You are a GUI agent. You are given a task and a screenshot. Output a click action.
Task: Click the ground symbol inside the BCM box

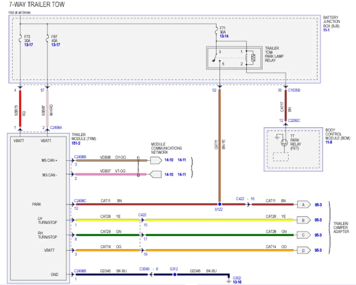pos(277,137)
